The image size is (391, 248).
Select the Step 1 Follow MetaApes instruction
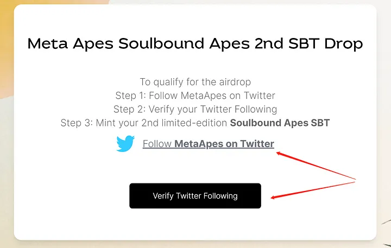point(195,96)
